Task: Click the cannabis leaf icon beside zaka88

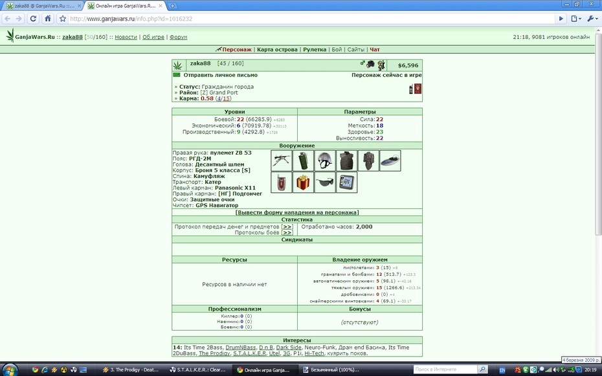Action: (177, 65)
